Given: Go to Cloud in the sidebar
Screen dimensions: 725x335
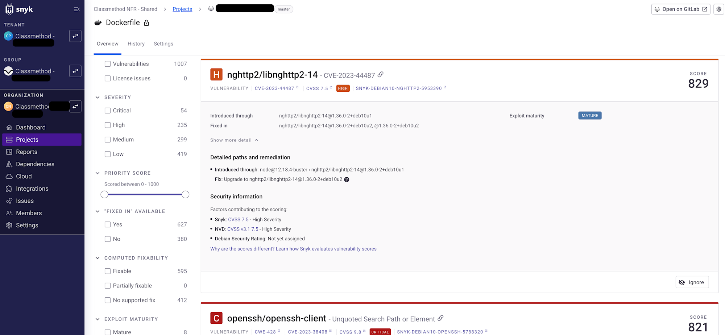Looking at the screenshot, I should [24, 176].
